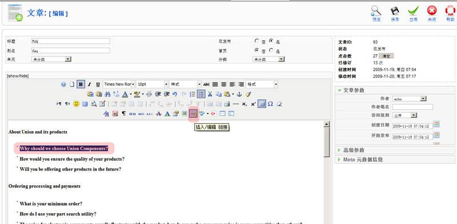Click the Redo arrow icon
This screenshot has height=224, width=457.
click(x=183, y=94)
